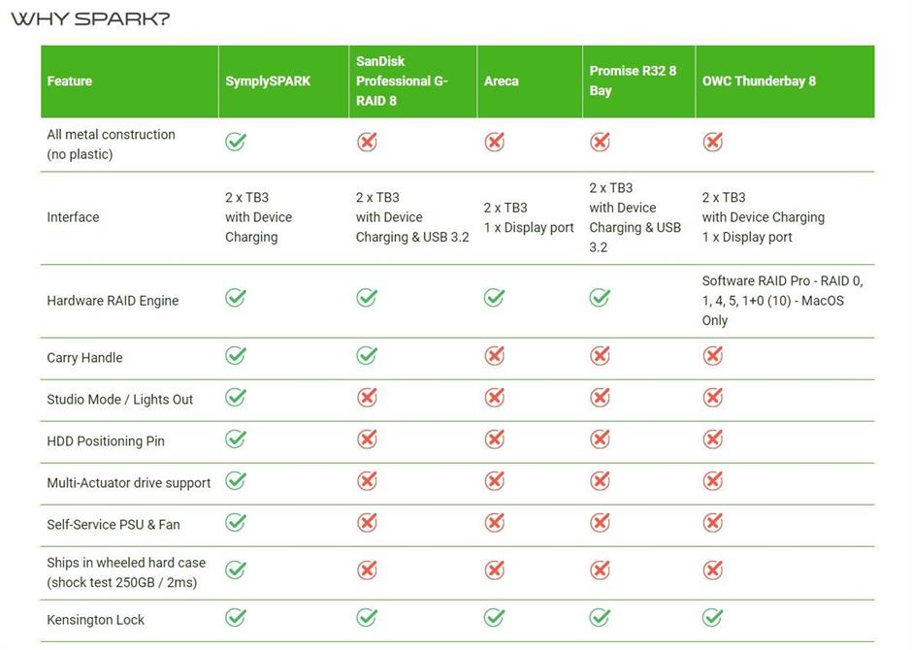Click OWC Thunderbay Kensington Lock green checkmark
Screen dimensions: 912x650
(712, 617)
